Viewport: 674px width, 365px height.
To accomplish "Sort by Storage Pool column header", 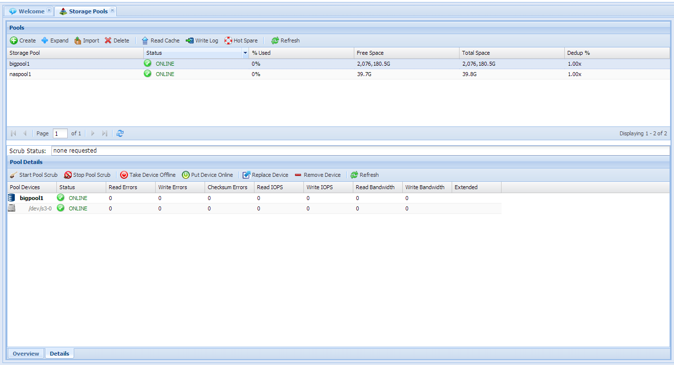I will tap(75, 53).
